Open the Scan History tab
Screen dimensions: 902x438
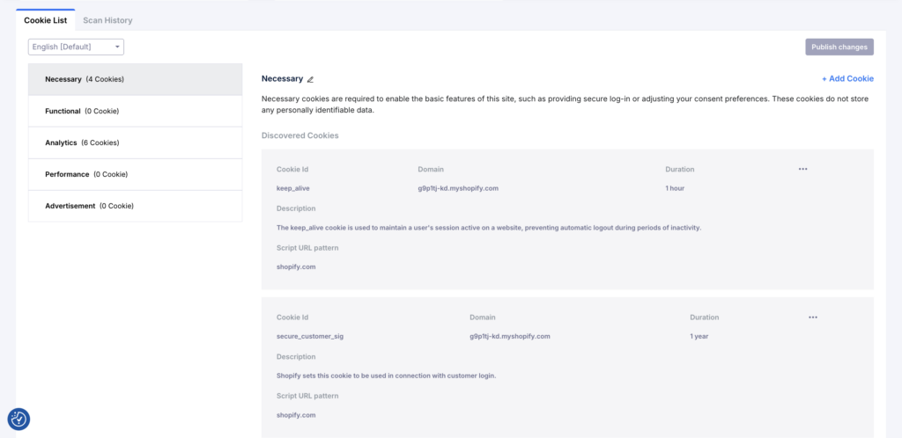(x=107, y=19)
